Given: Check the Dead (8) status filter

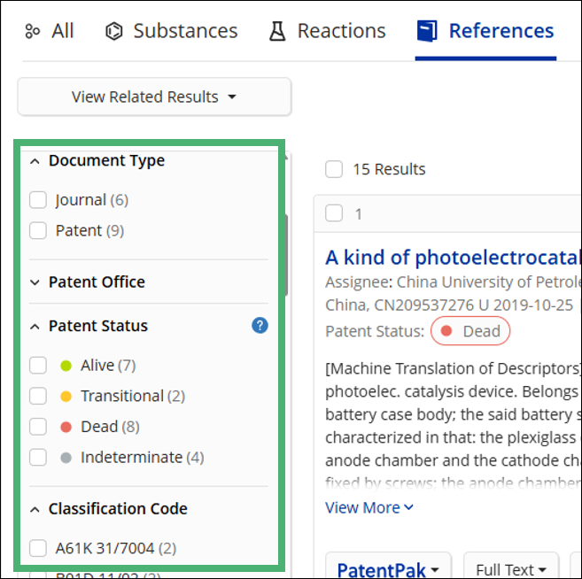Looking at the screenshot, I should click(x=38, y=427).
